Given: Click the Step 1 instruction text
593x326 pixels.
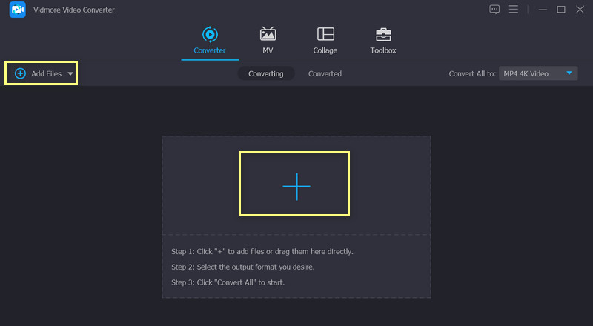Looking at the screenshot, I should click(262, 251).
